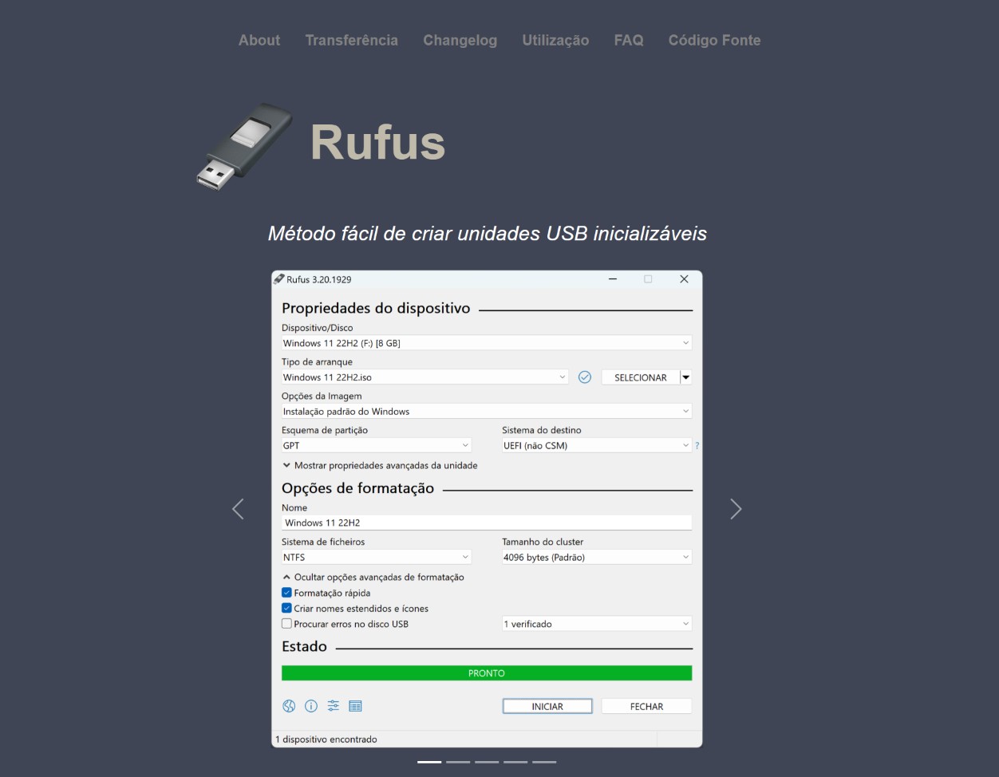Open the FAQ link
The width and height of the screenshot is (999, 777).
click(x=629, y=40)
